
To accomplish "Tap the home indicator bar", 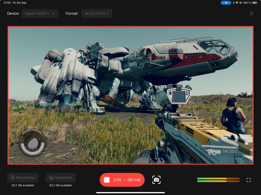I will coord(130,193).
